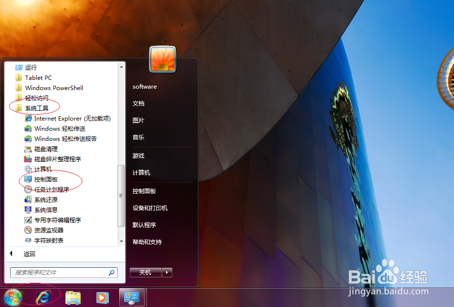The width and height of the screenshot is (454, 307).
Task: Open 默认程序 in the right pane
Action: pos(144,225)
